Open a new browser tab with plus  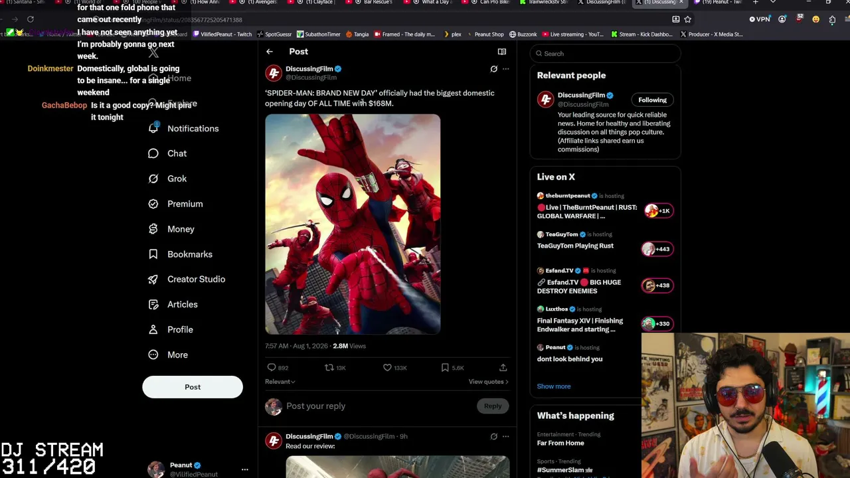755,3
